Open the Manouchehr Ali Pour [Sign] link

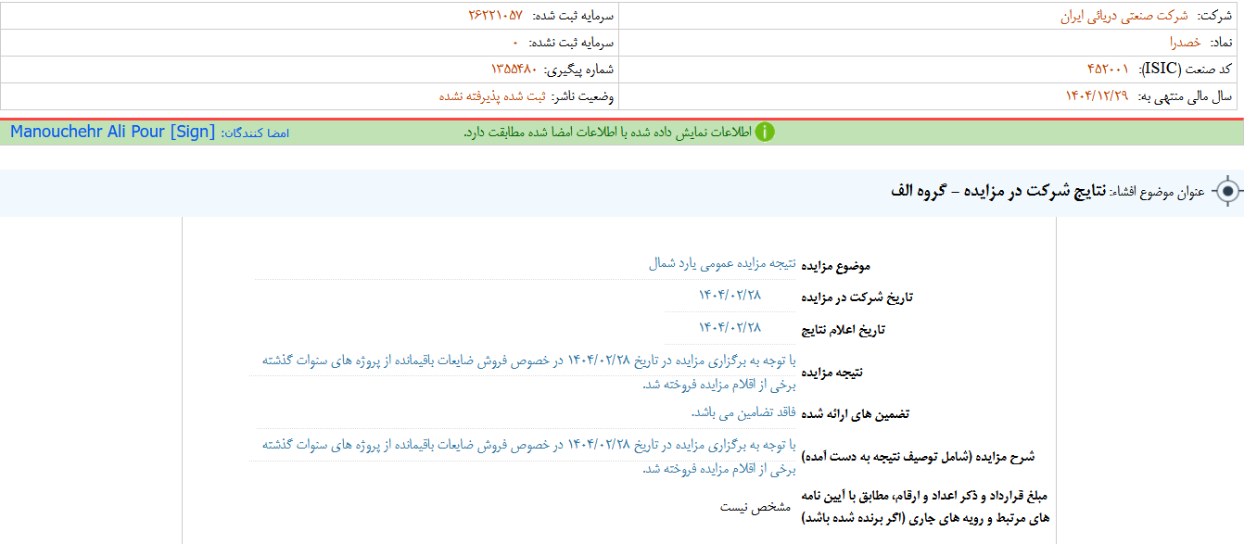112,133
